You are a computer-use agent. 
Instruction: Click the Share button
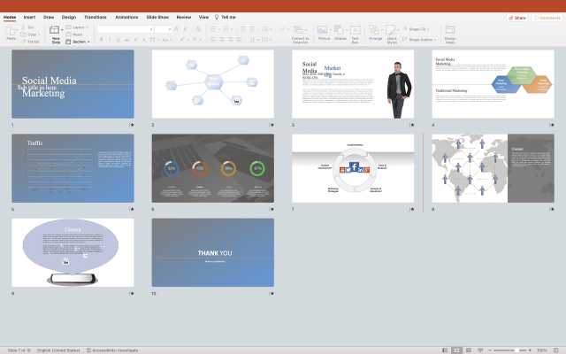(517, 17)
